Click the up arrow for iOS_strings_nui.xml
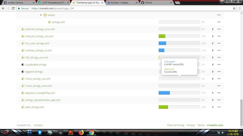Screen dimensions: 243x136 pos(213,58)
